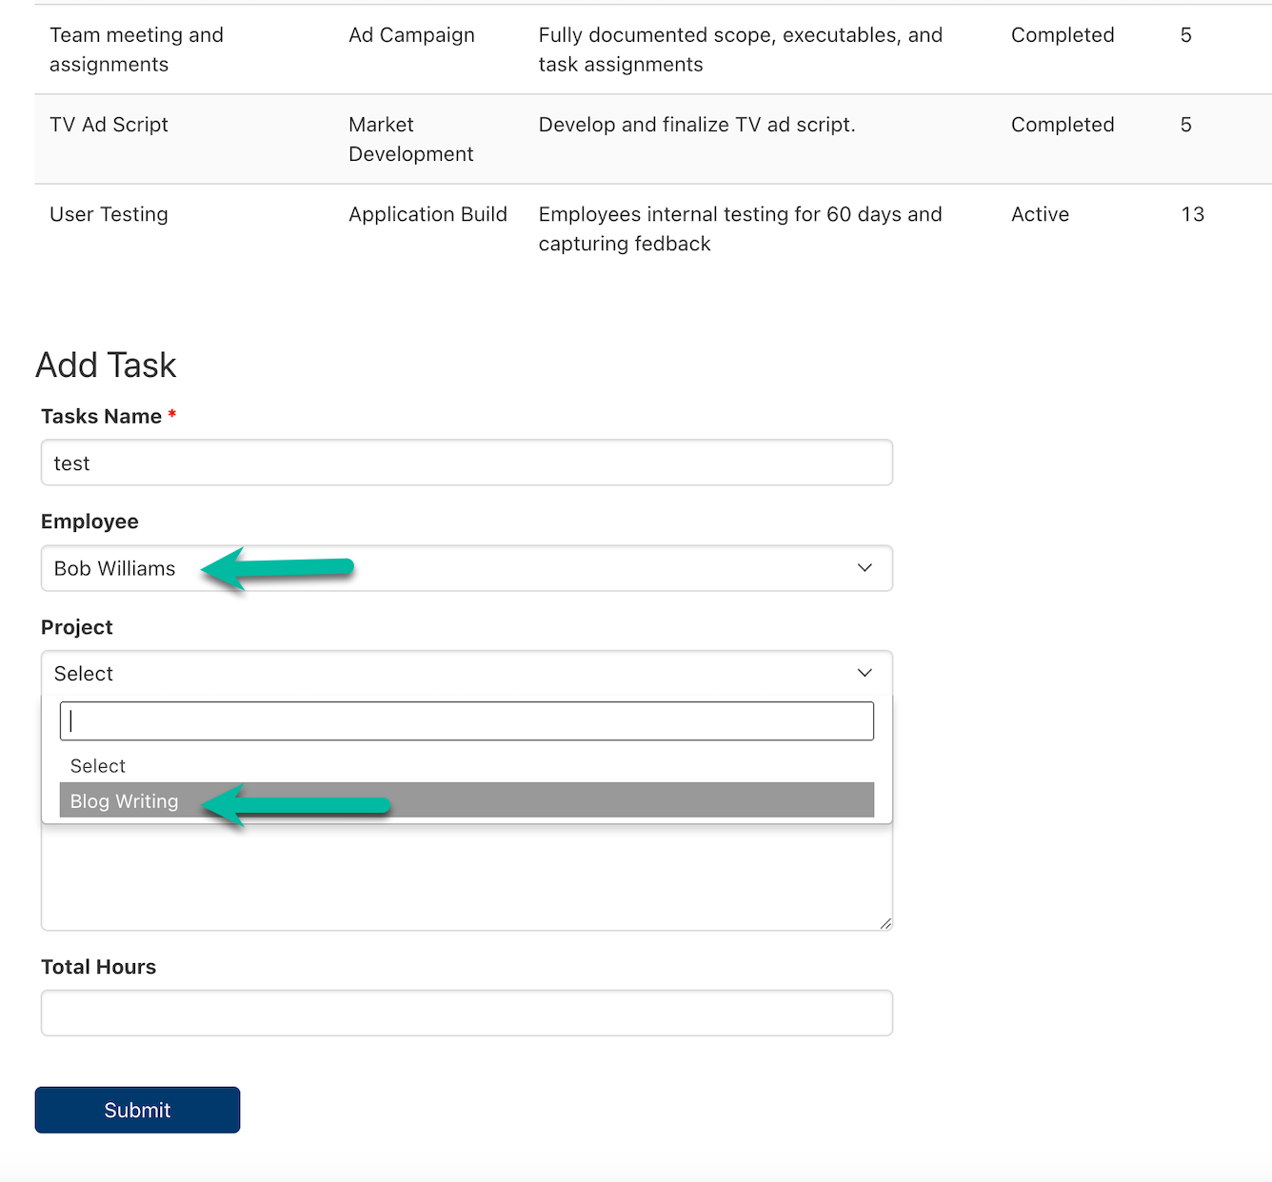The image size is (1272, 1182).
Task: Click the 'Market Development' project cell
Action: click(410, 139)
